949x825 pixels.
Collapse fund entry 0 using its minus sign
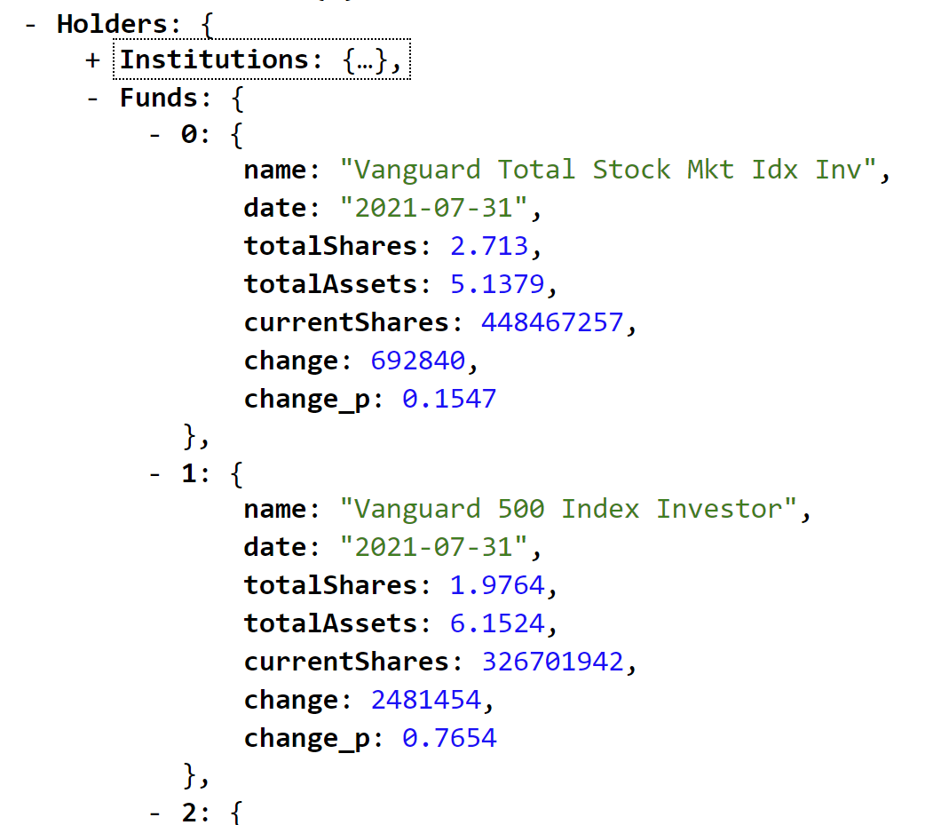(x=155, y=135)
